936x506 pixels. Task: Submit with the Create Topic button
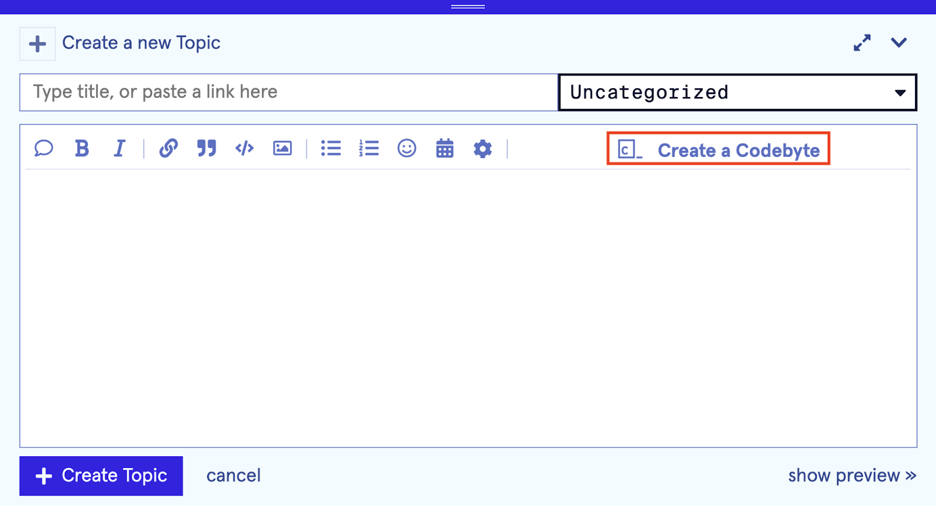101,476
